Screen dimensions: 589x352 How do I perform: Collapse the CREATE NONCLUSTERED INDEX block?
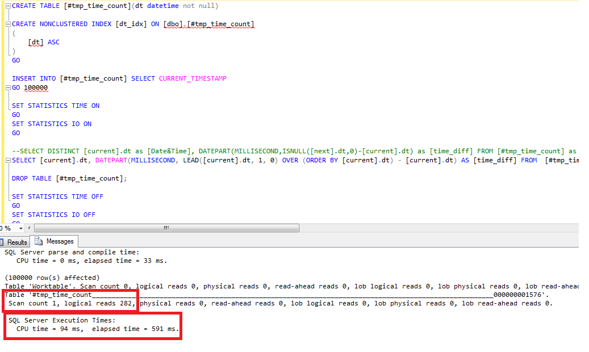coord(7,24)
